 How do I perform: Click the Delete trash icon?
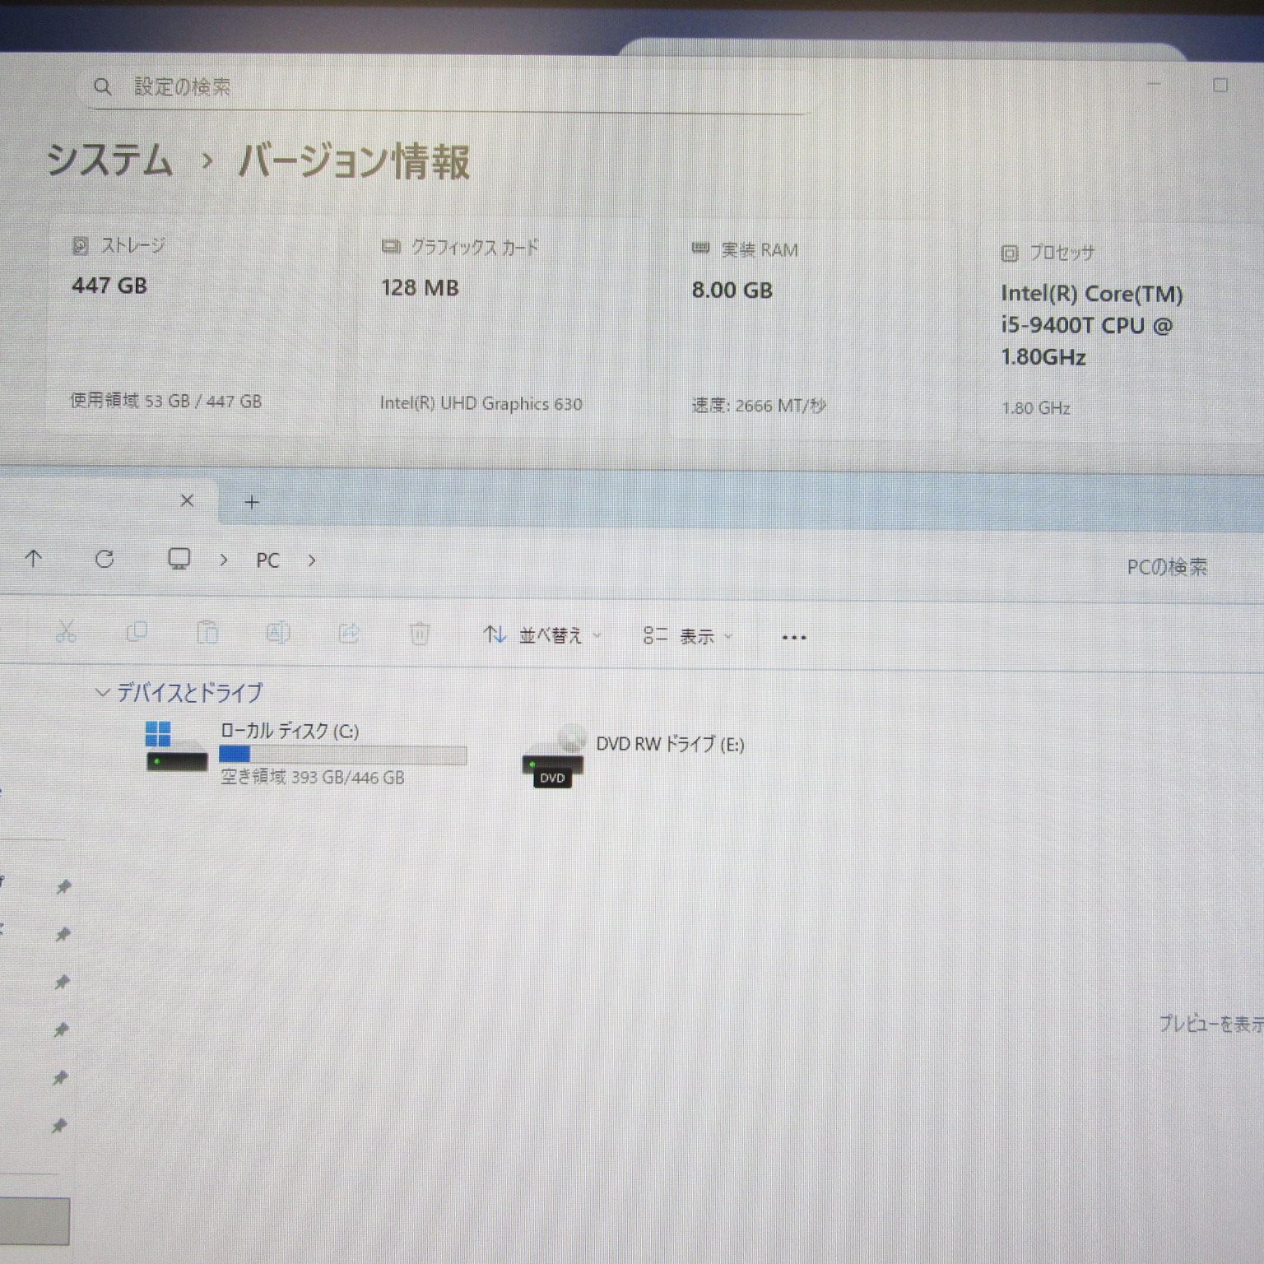tap(421, 632)
